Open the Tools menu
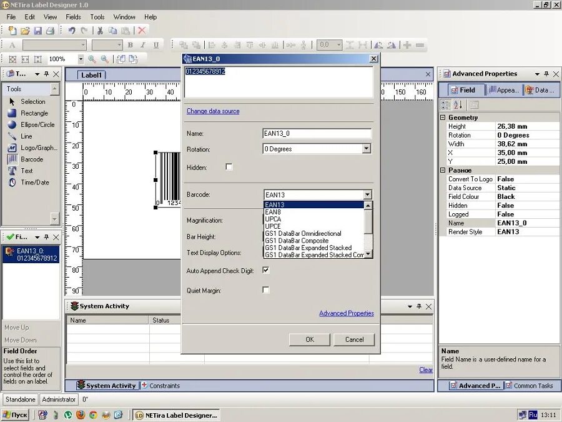 click(97, 17)
